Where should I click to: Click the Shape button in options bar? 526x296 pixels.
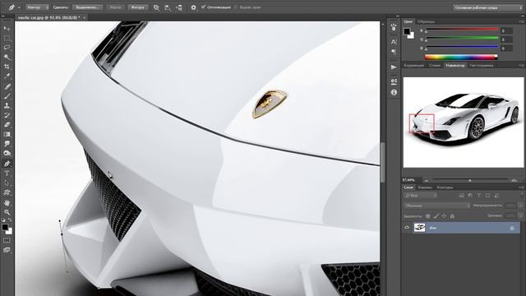click(137, 7)
